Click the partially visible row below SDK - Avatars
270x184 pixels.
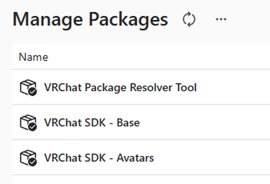[141, 180]
